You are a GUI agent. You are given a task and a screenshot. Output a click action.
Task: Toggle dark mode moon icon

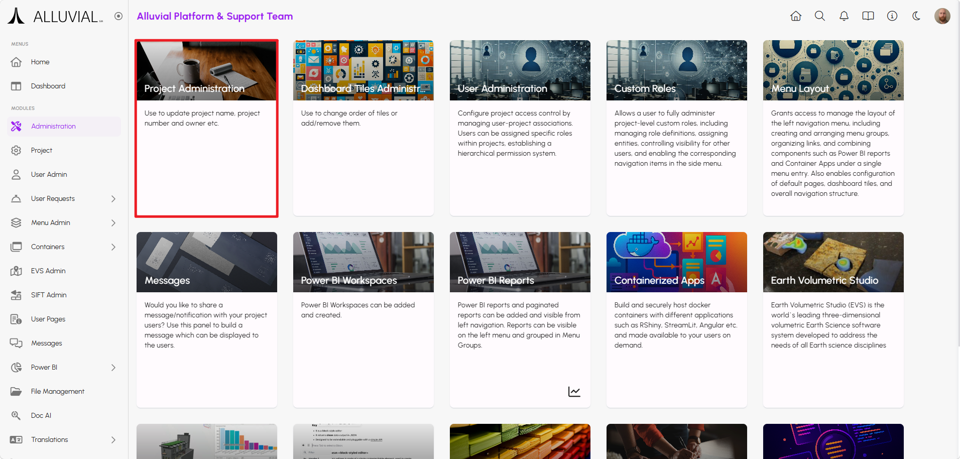click(x=916, y=16)
